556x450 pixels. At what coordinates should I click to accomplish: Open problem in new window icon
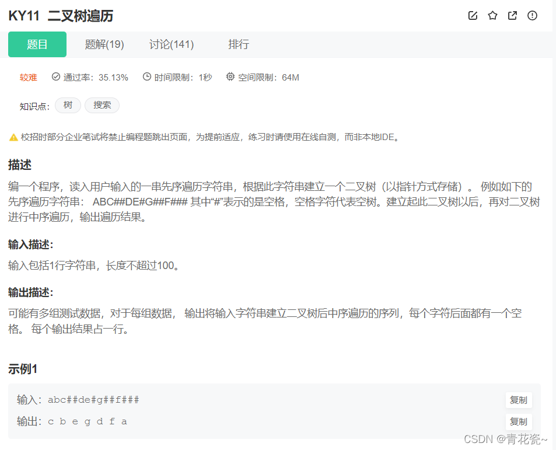(x=512, y=15)
